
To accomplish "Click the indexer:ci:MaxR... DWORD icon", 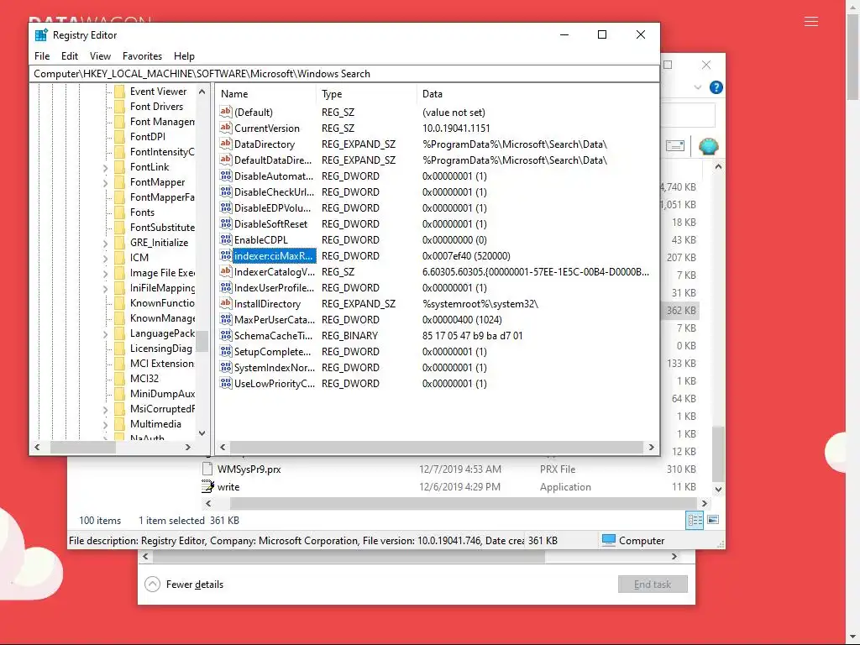I will [x=225, y=255].
